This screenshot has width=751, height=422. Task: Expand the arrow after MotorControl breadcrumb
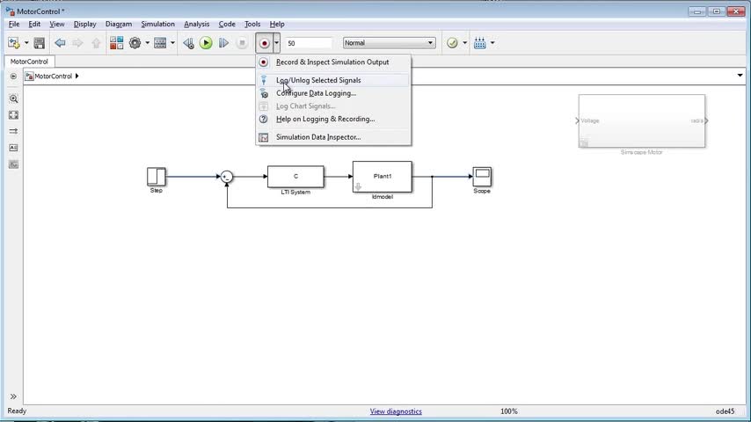click(77, 76)
